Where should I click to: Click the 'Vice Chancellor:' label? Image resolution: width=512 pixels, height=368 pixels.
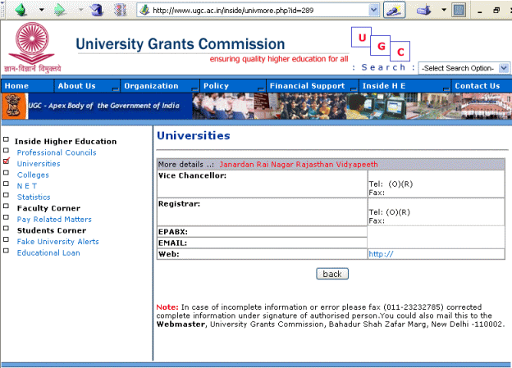[192, 175]
